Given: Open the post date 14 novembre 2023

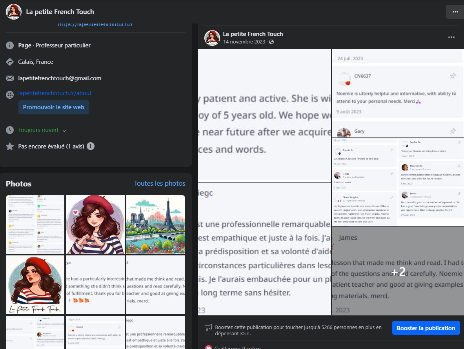Looking at the screenshot, I should pyautogui.click(x=244, y=42).
